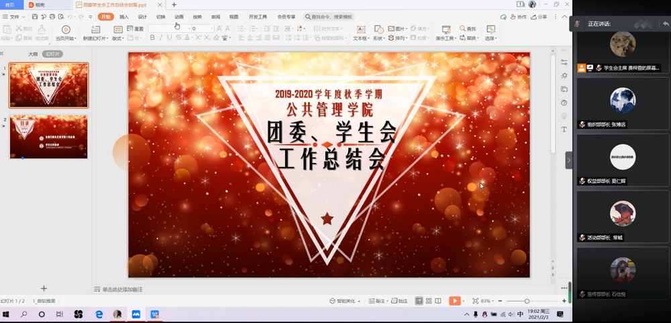Toggle Italic text formatting
The width and height of the screenshot is (671, 323).
[161, 38]
